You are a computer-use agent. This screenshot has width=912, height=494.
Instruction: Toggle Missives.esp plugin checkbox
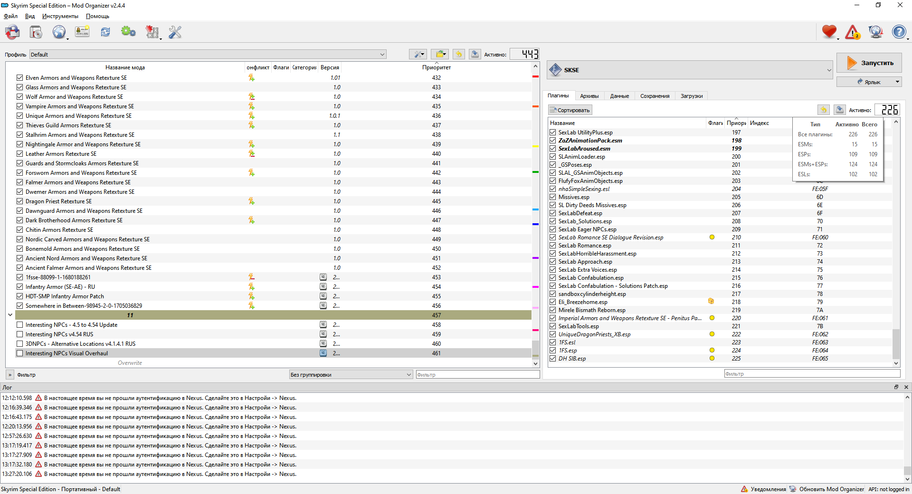(553, 197)
